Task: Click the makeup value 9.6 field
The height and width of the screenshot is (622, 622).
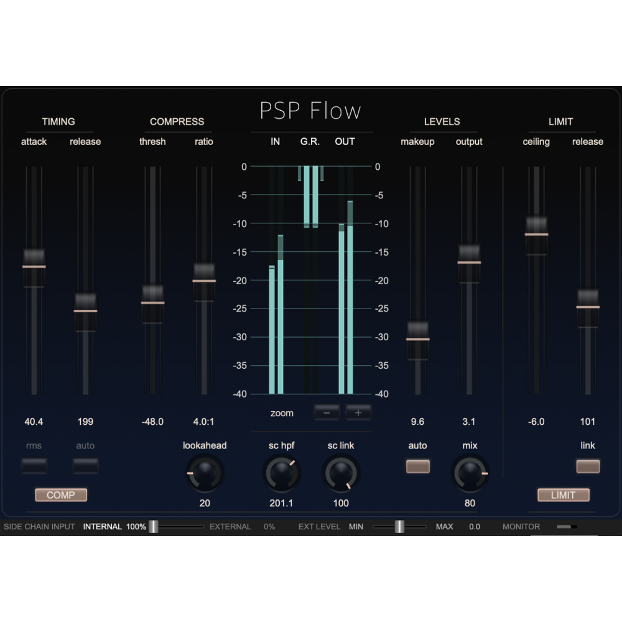Action: pyautogui.click(x=417, y=422)
